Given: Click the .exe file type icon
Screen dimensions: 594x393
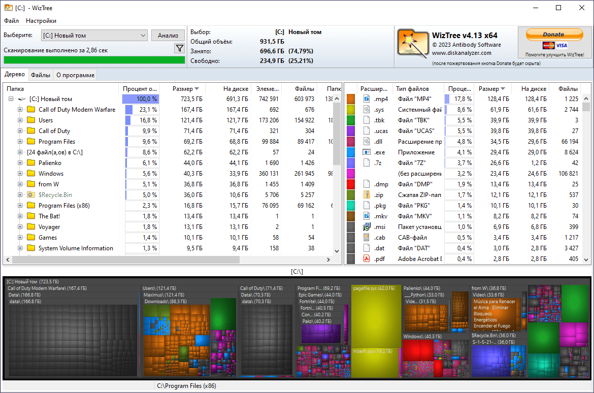Looking at the screenshot, I should point(367,152).
